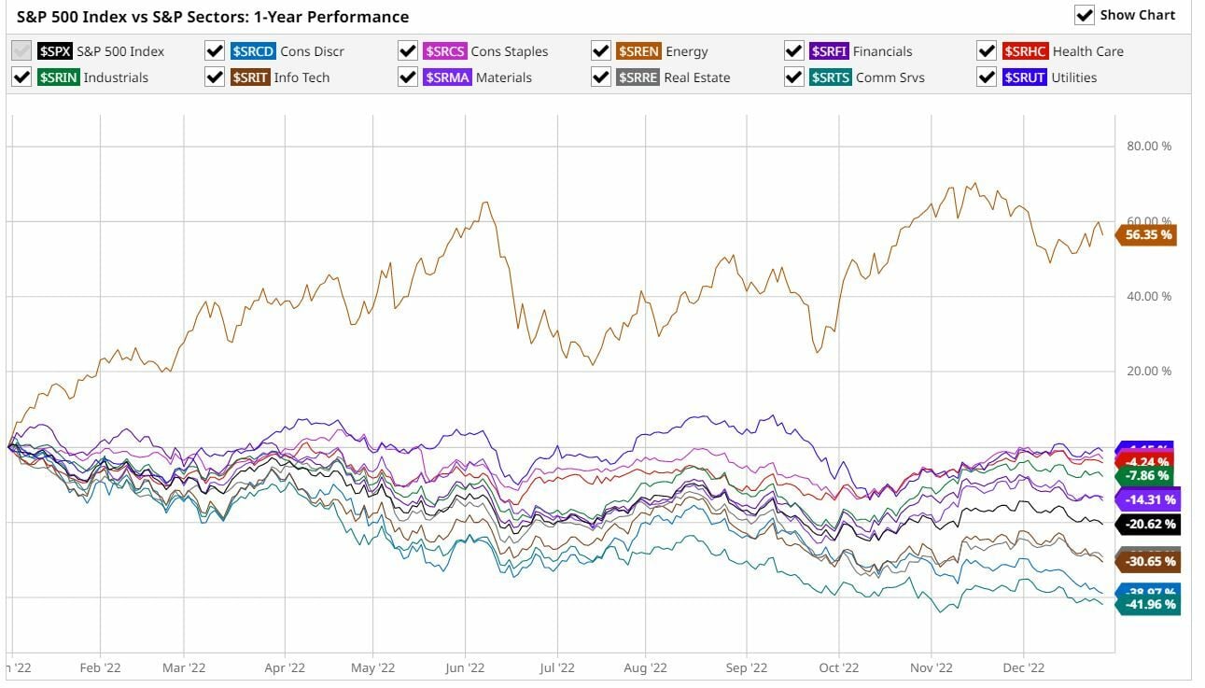This screenshot has width=1205, height=688.
Task: Click the $SRIN green ticker badge
Action: (x=59, y=77)
